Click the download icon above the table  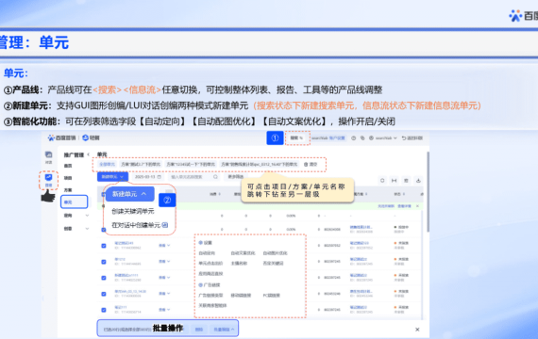coord(418,181)
